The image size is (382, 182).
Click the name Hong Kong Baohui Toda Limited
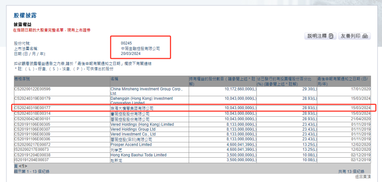139,155
